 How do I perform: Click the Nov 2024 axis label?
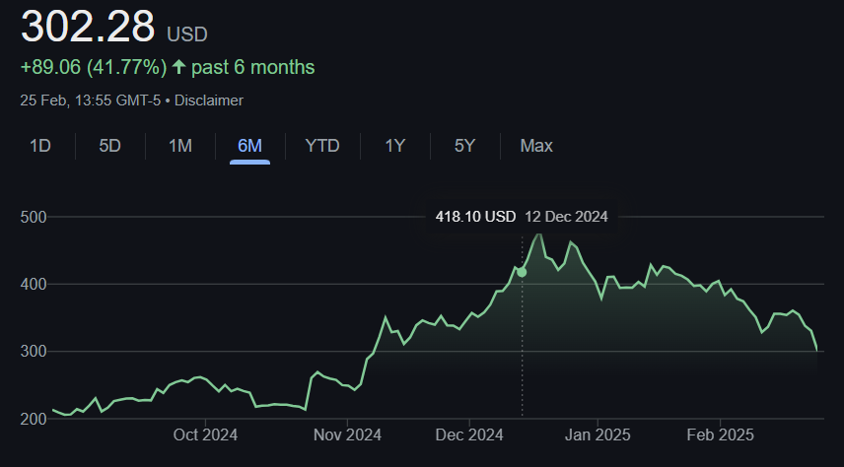[x=347, y=434]
